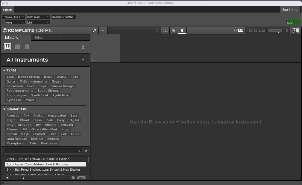Switch to the Library tab
This screenshot has width=302, height=185.
pyautogui.click(x=11, y=37)
